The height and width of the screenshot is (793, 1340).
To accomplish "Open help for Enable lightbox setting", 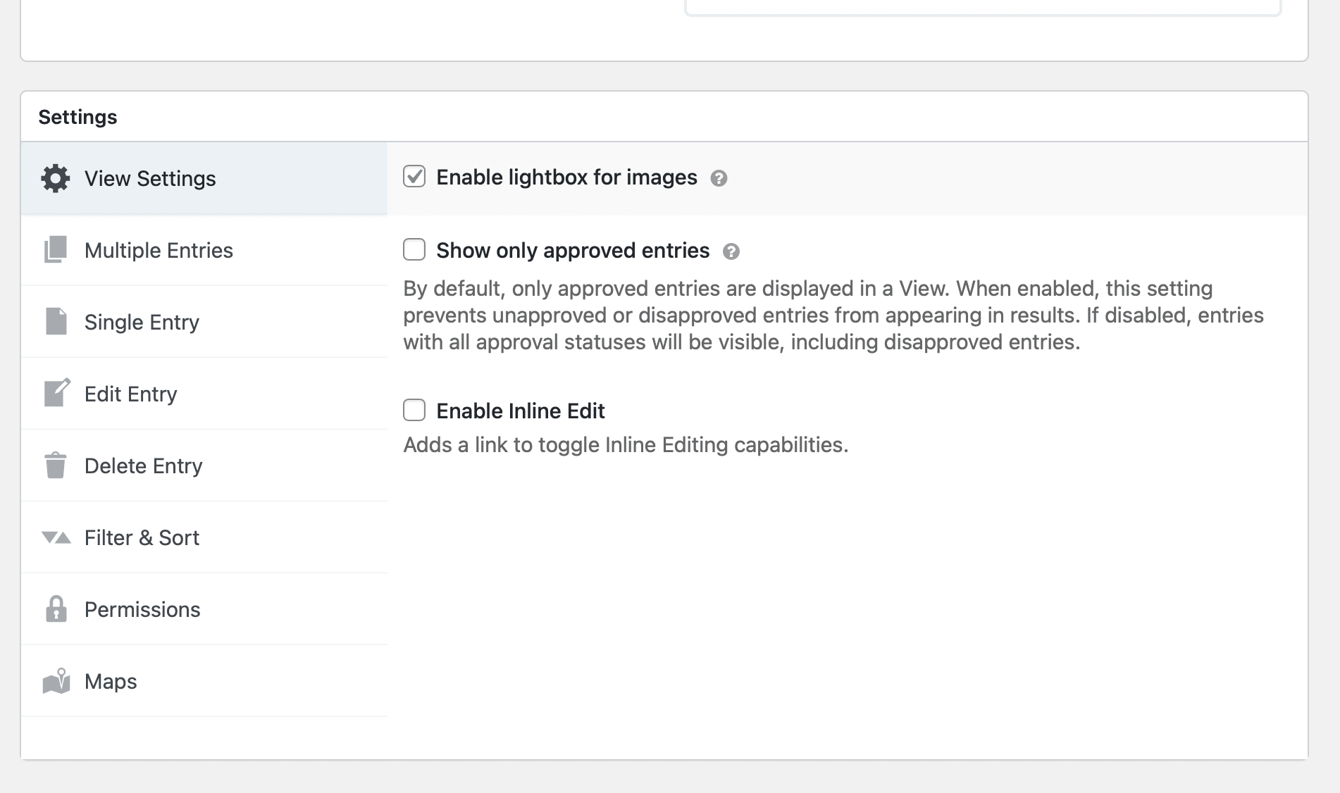I will coord(719,180).
